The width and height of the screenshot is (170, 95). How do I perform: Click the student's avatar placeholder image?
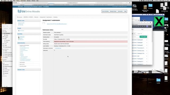pyautogui.click(x=44, y=23)
